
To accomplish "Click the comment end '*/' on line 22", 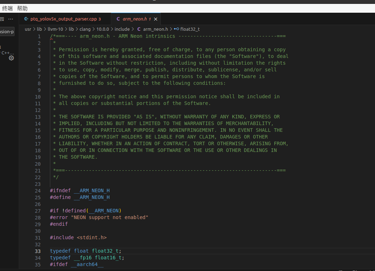I will click(56, 177).
